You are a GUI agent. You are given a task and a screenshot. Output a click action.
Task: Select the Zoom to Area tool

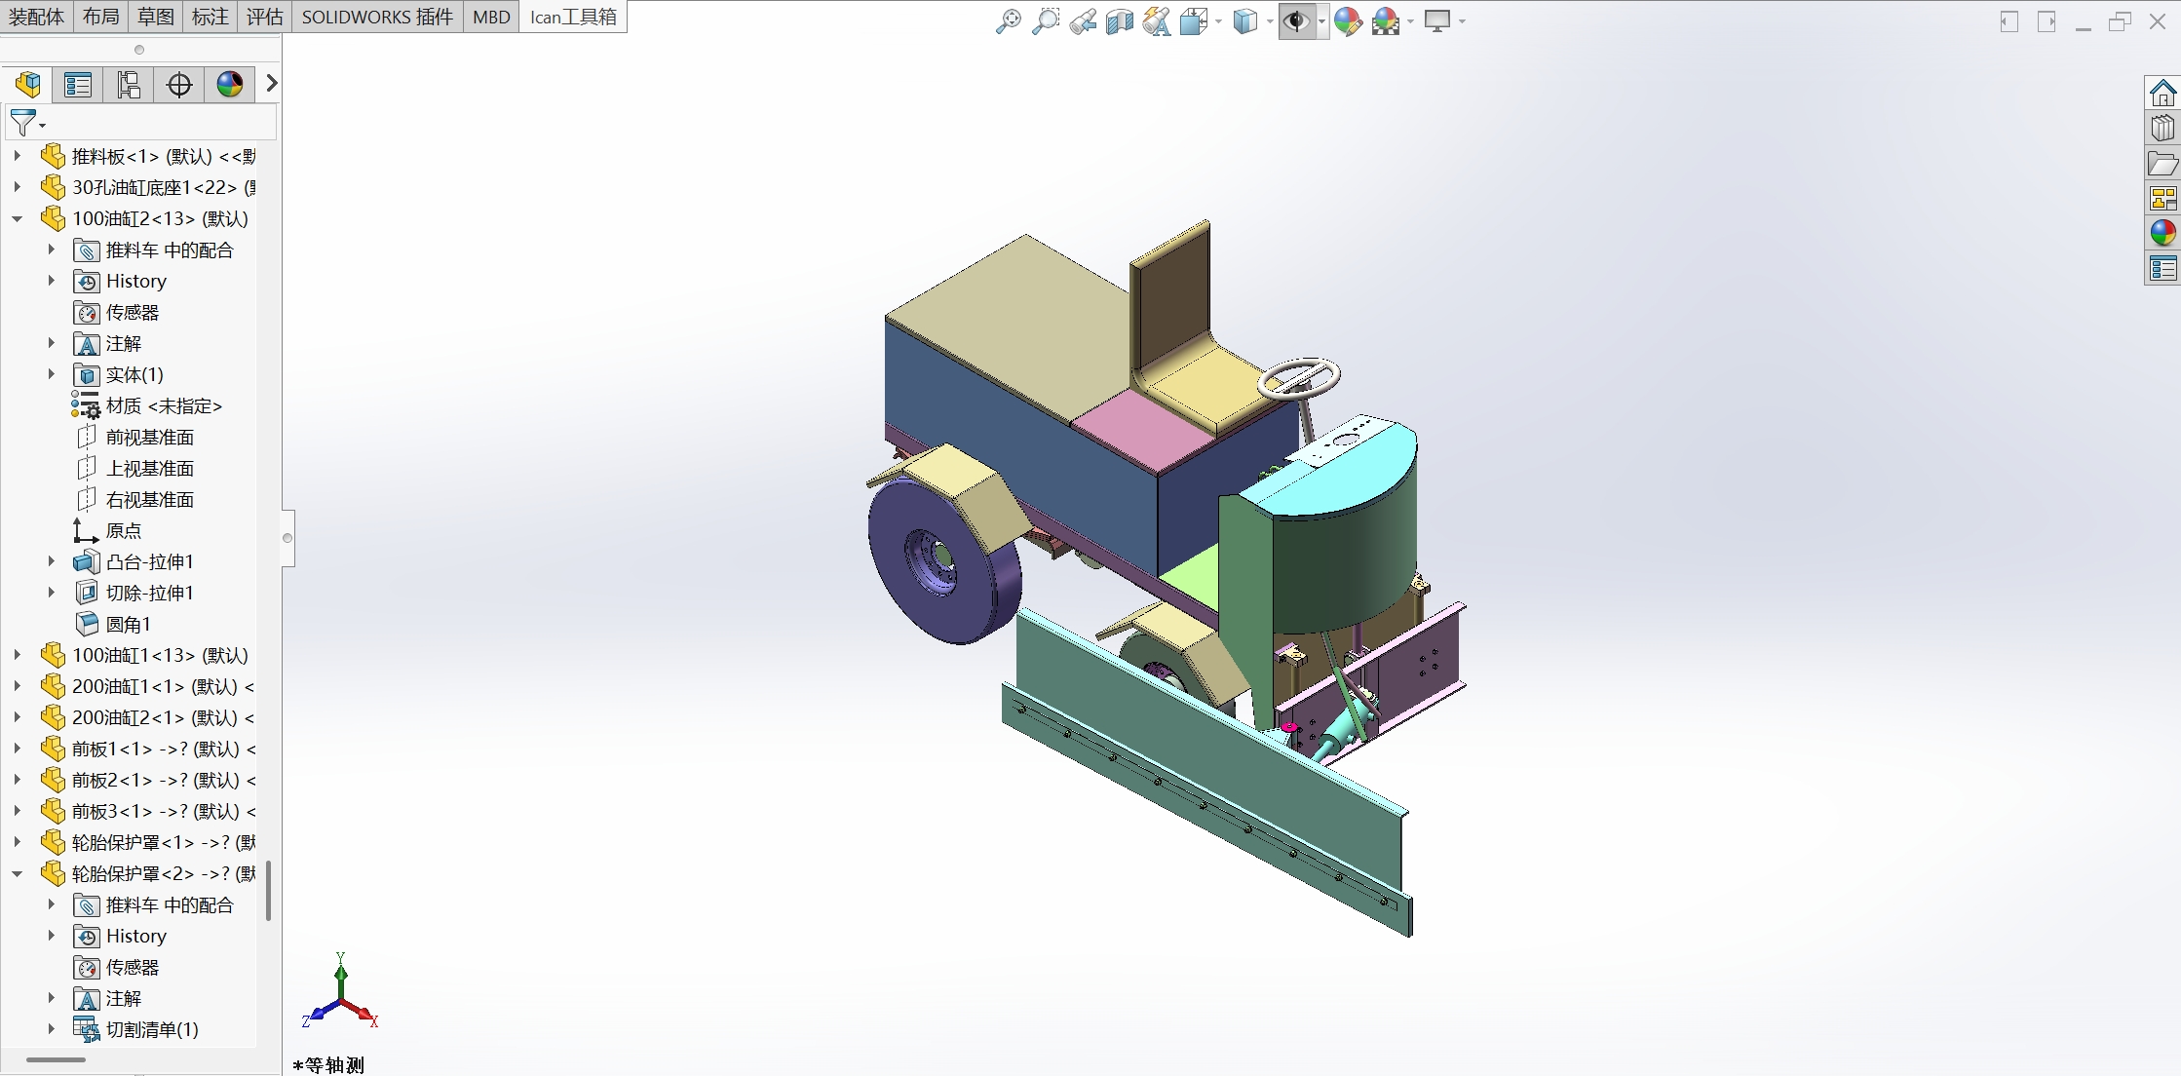[1045, 21]
